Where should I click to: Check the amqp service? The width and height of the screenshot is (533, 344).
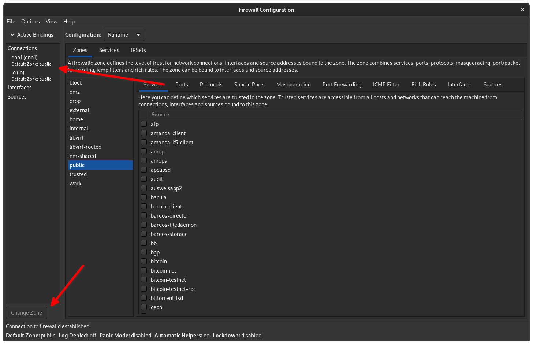(143, 151)
